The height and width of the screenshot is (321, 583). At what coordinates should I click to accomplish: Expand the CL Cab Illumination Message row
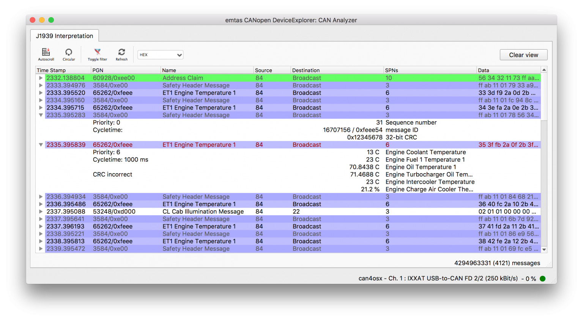coord(41,211)
